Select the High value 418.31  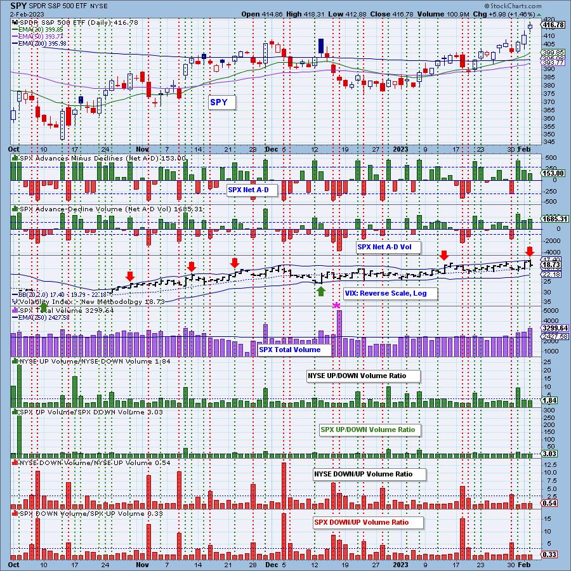click(313, 14)
